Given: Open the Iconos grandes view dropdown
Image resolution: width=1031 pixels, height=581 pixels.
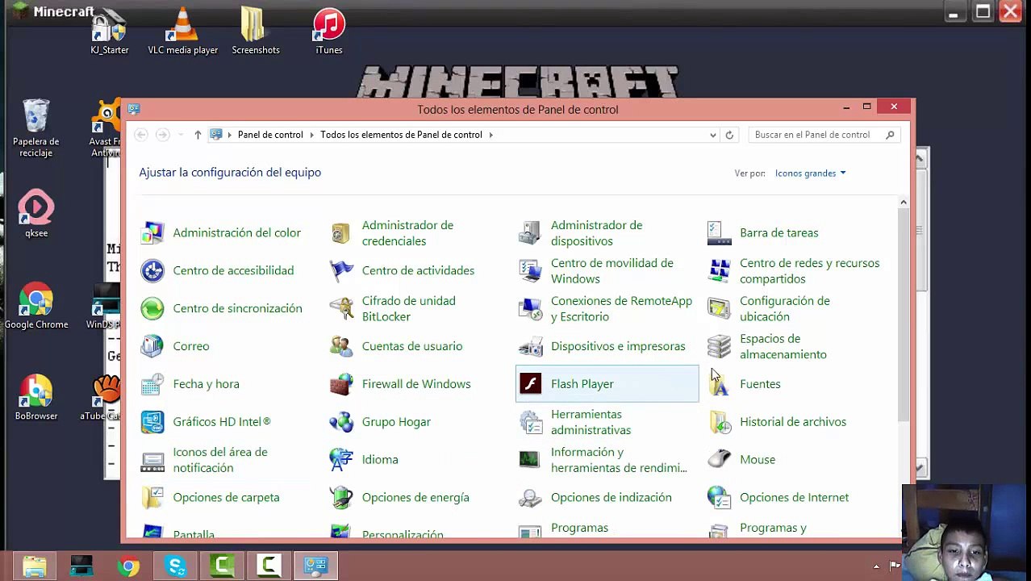Looking at the screenshot, I should click(x=810, y=173).
